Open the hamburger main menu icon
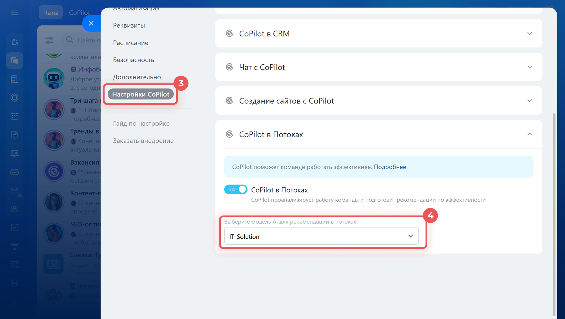This screenshot has height=319, width=565. [x=14, y=12]
